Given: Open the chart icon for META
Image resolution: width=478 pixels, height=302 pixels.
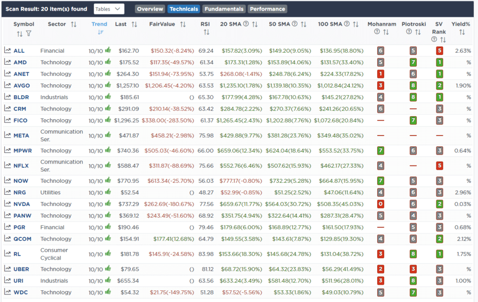Looking at the screenshot, I should pos(7,135).
